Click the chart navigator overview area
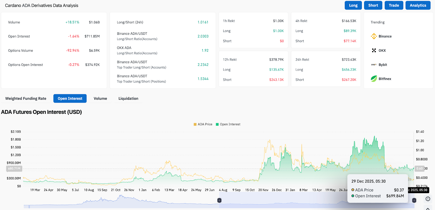This screenshot has height=210, width=435. click(122, 202)
